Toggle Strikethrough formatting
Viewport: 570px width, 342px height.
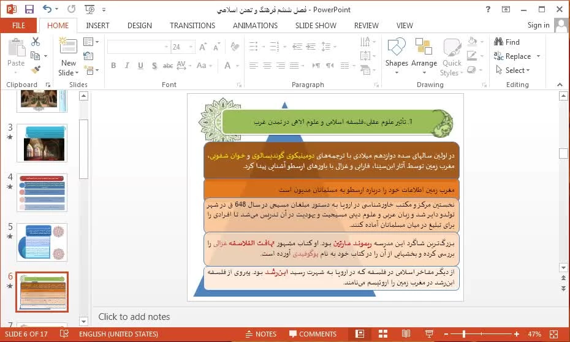click(x=167, y=66)
